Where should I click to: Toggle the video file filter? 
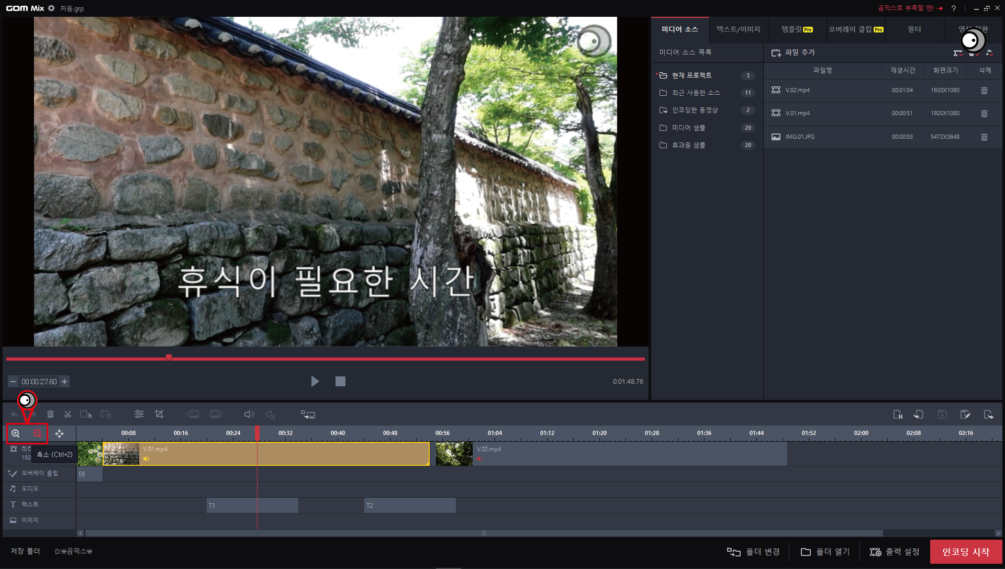(958, 53)
